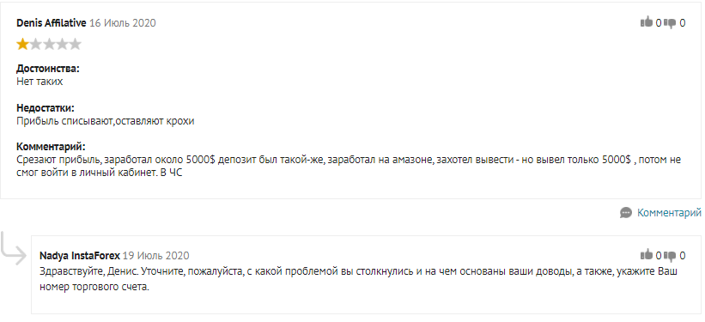The width and height of the screenshot is (705, 322).
Task: Open Denis Affilative's author profile name
Action: (x=52, y=23)
